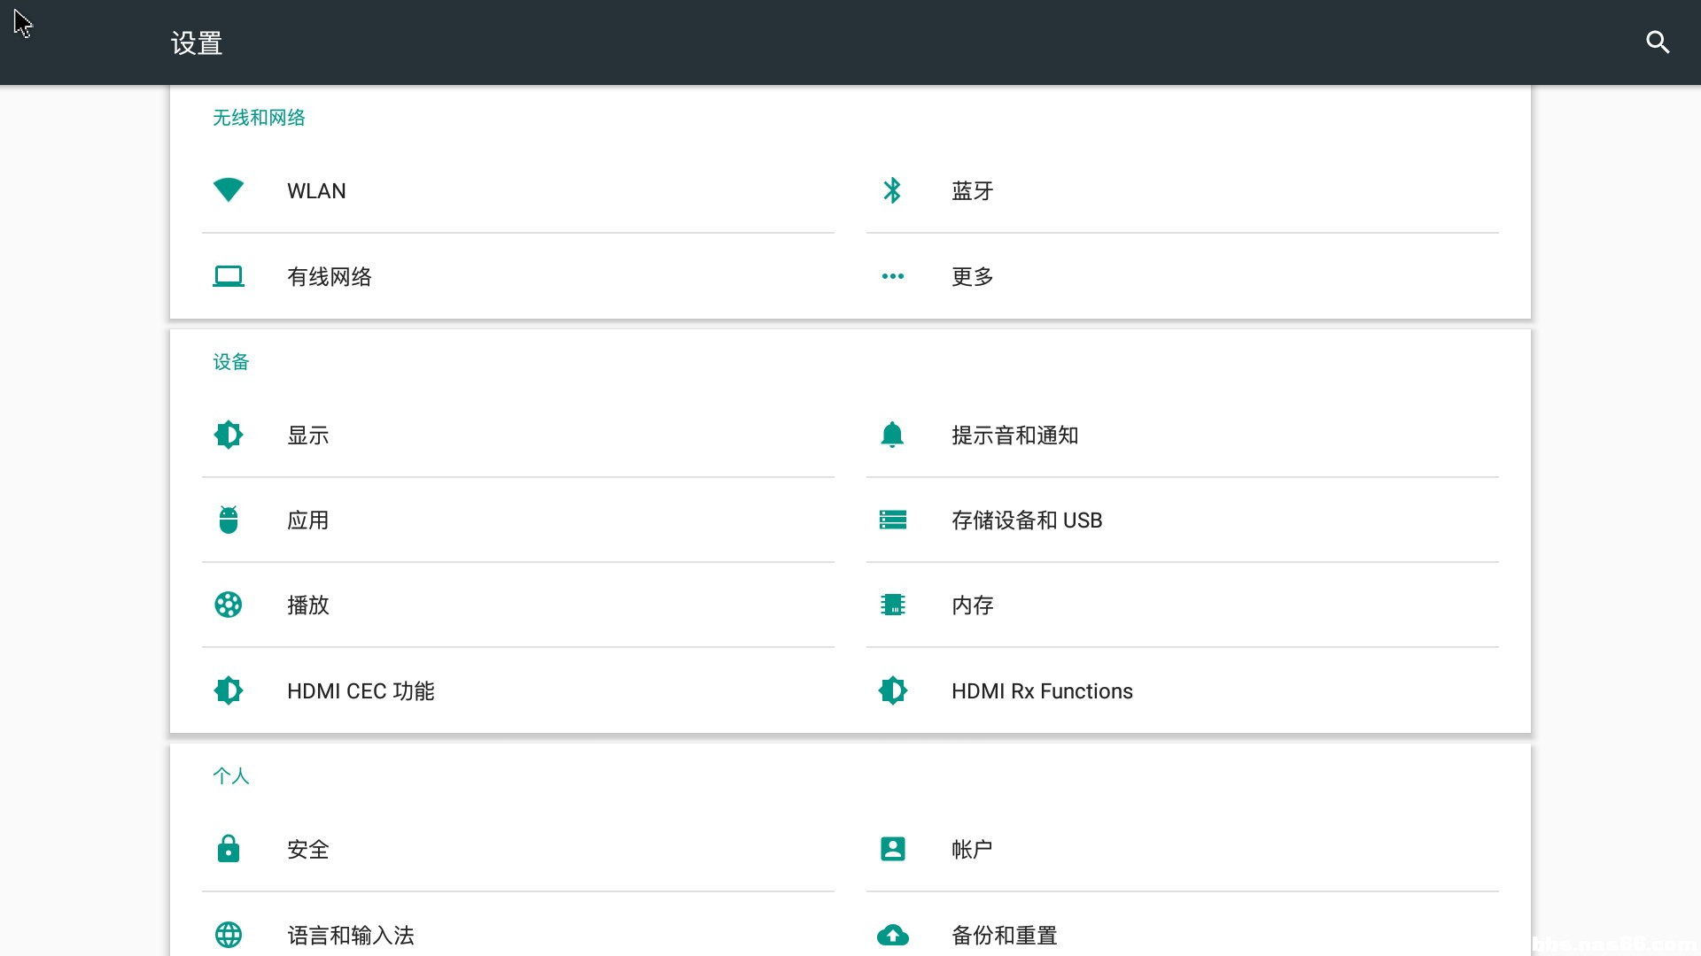Screen dimensions: 1701x956
Task: Click the HDMI CEC 功能 icon
Action: tap(229, 690)
